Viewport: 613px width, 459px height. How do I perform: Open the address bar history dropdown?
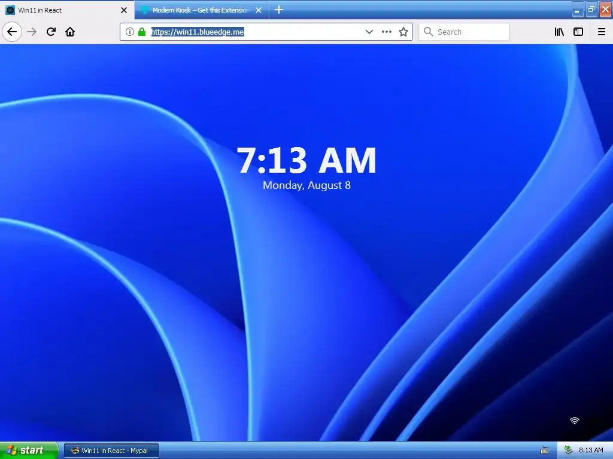tap(369, 32)
